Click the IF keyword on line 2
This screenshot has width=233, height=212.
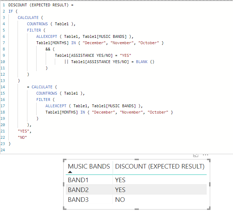[x=11, y=11]
